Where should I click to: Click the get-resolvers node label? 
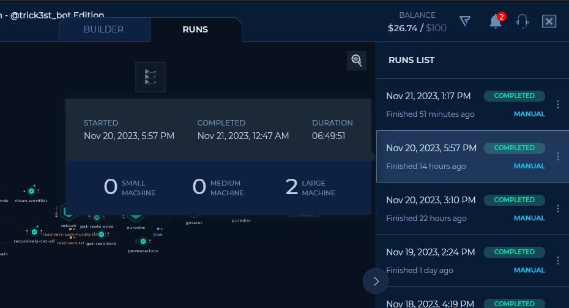click(101, 243)
